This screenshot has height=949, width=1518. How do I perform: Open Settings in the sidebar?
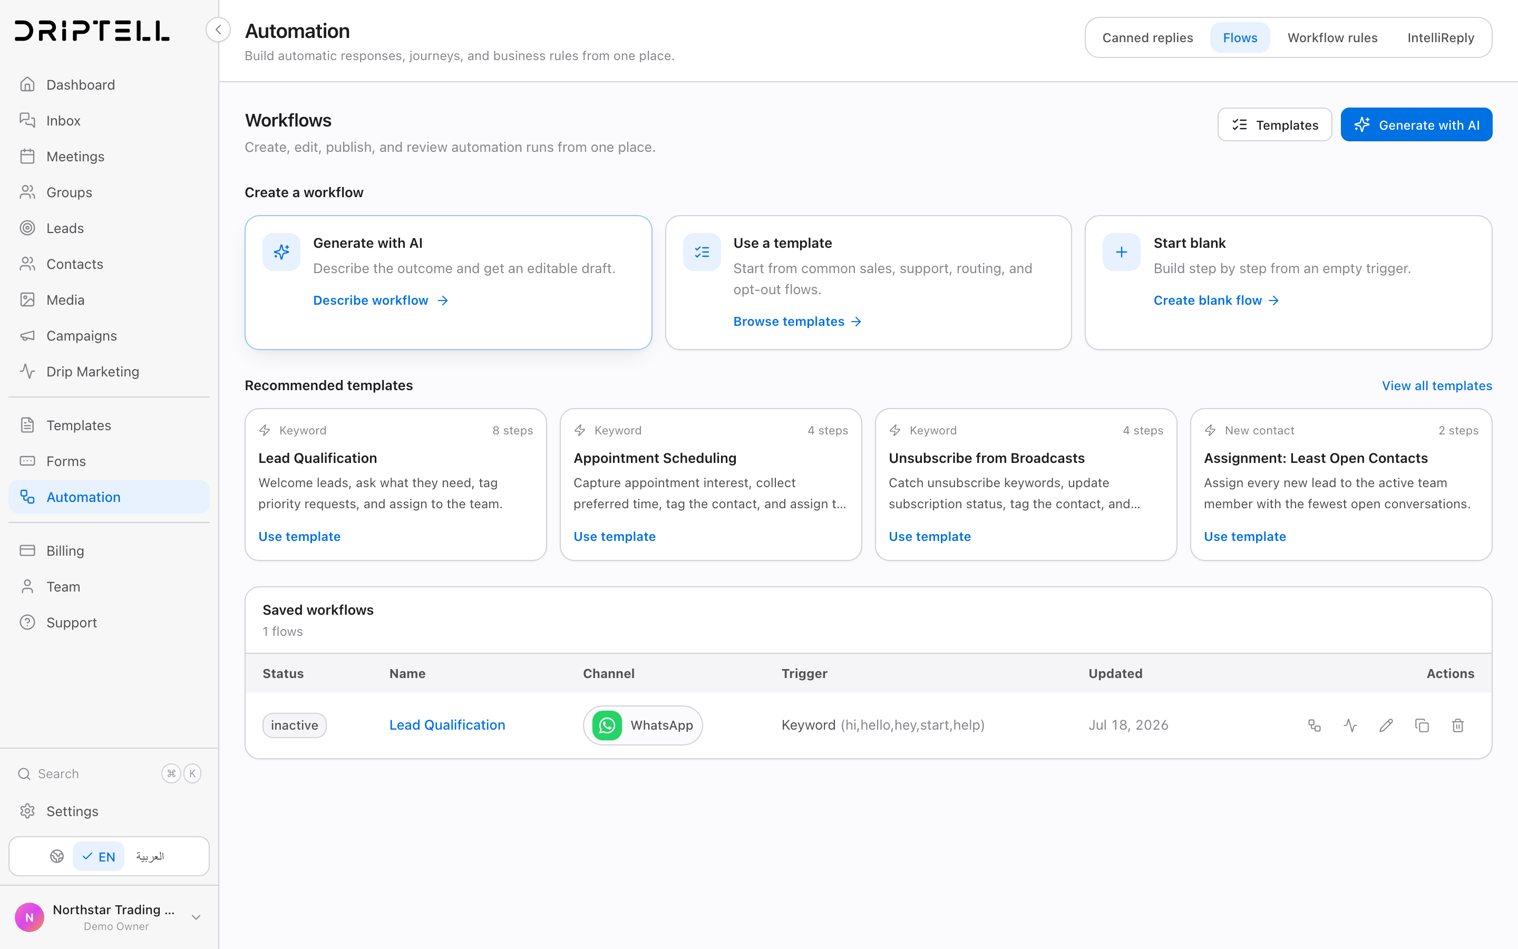tap(109, 811)
